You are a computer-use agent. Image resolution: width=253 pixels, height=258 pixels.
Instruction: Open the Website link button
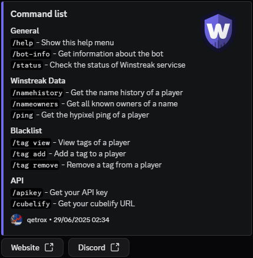click(32, 247)
